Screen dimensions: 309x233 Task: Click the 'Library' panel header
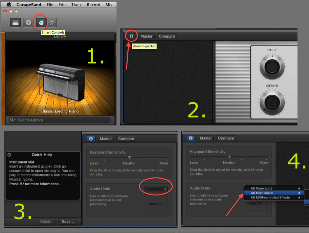(60, 37)
